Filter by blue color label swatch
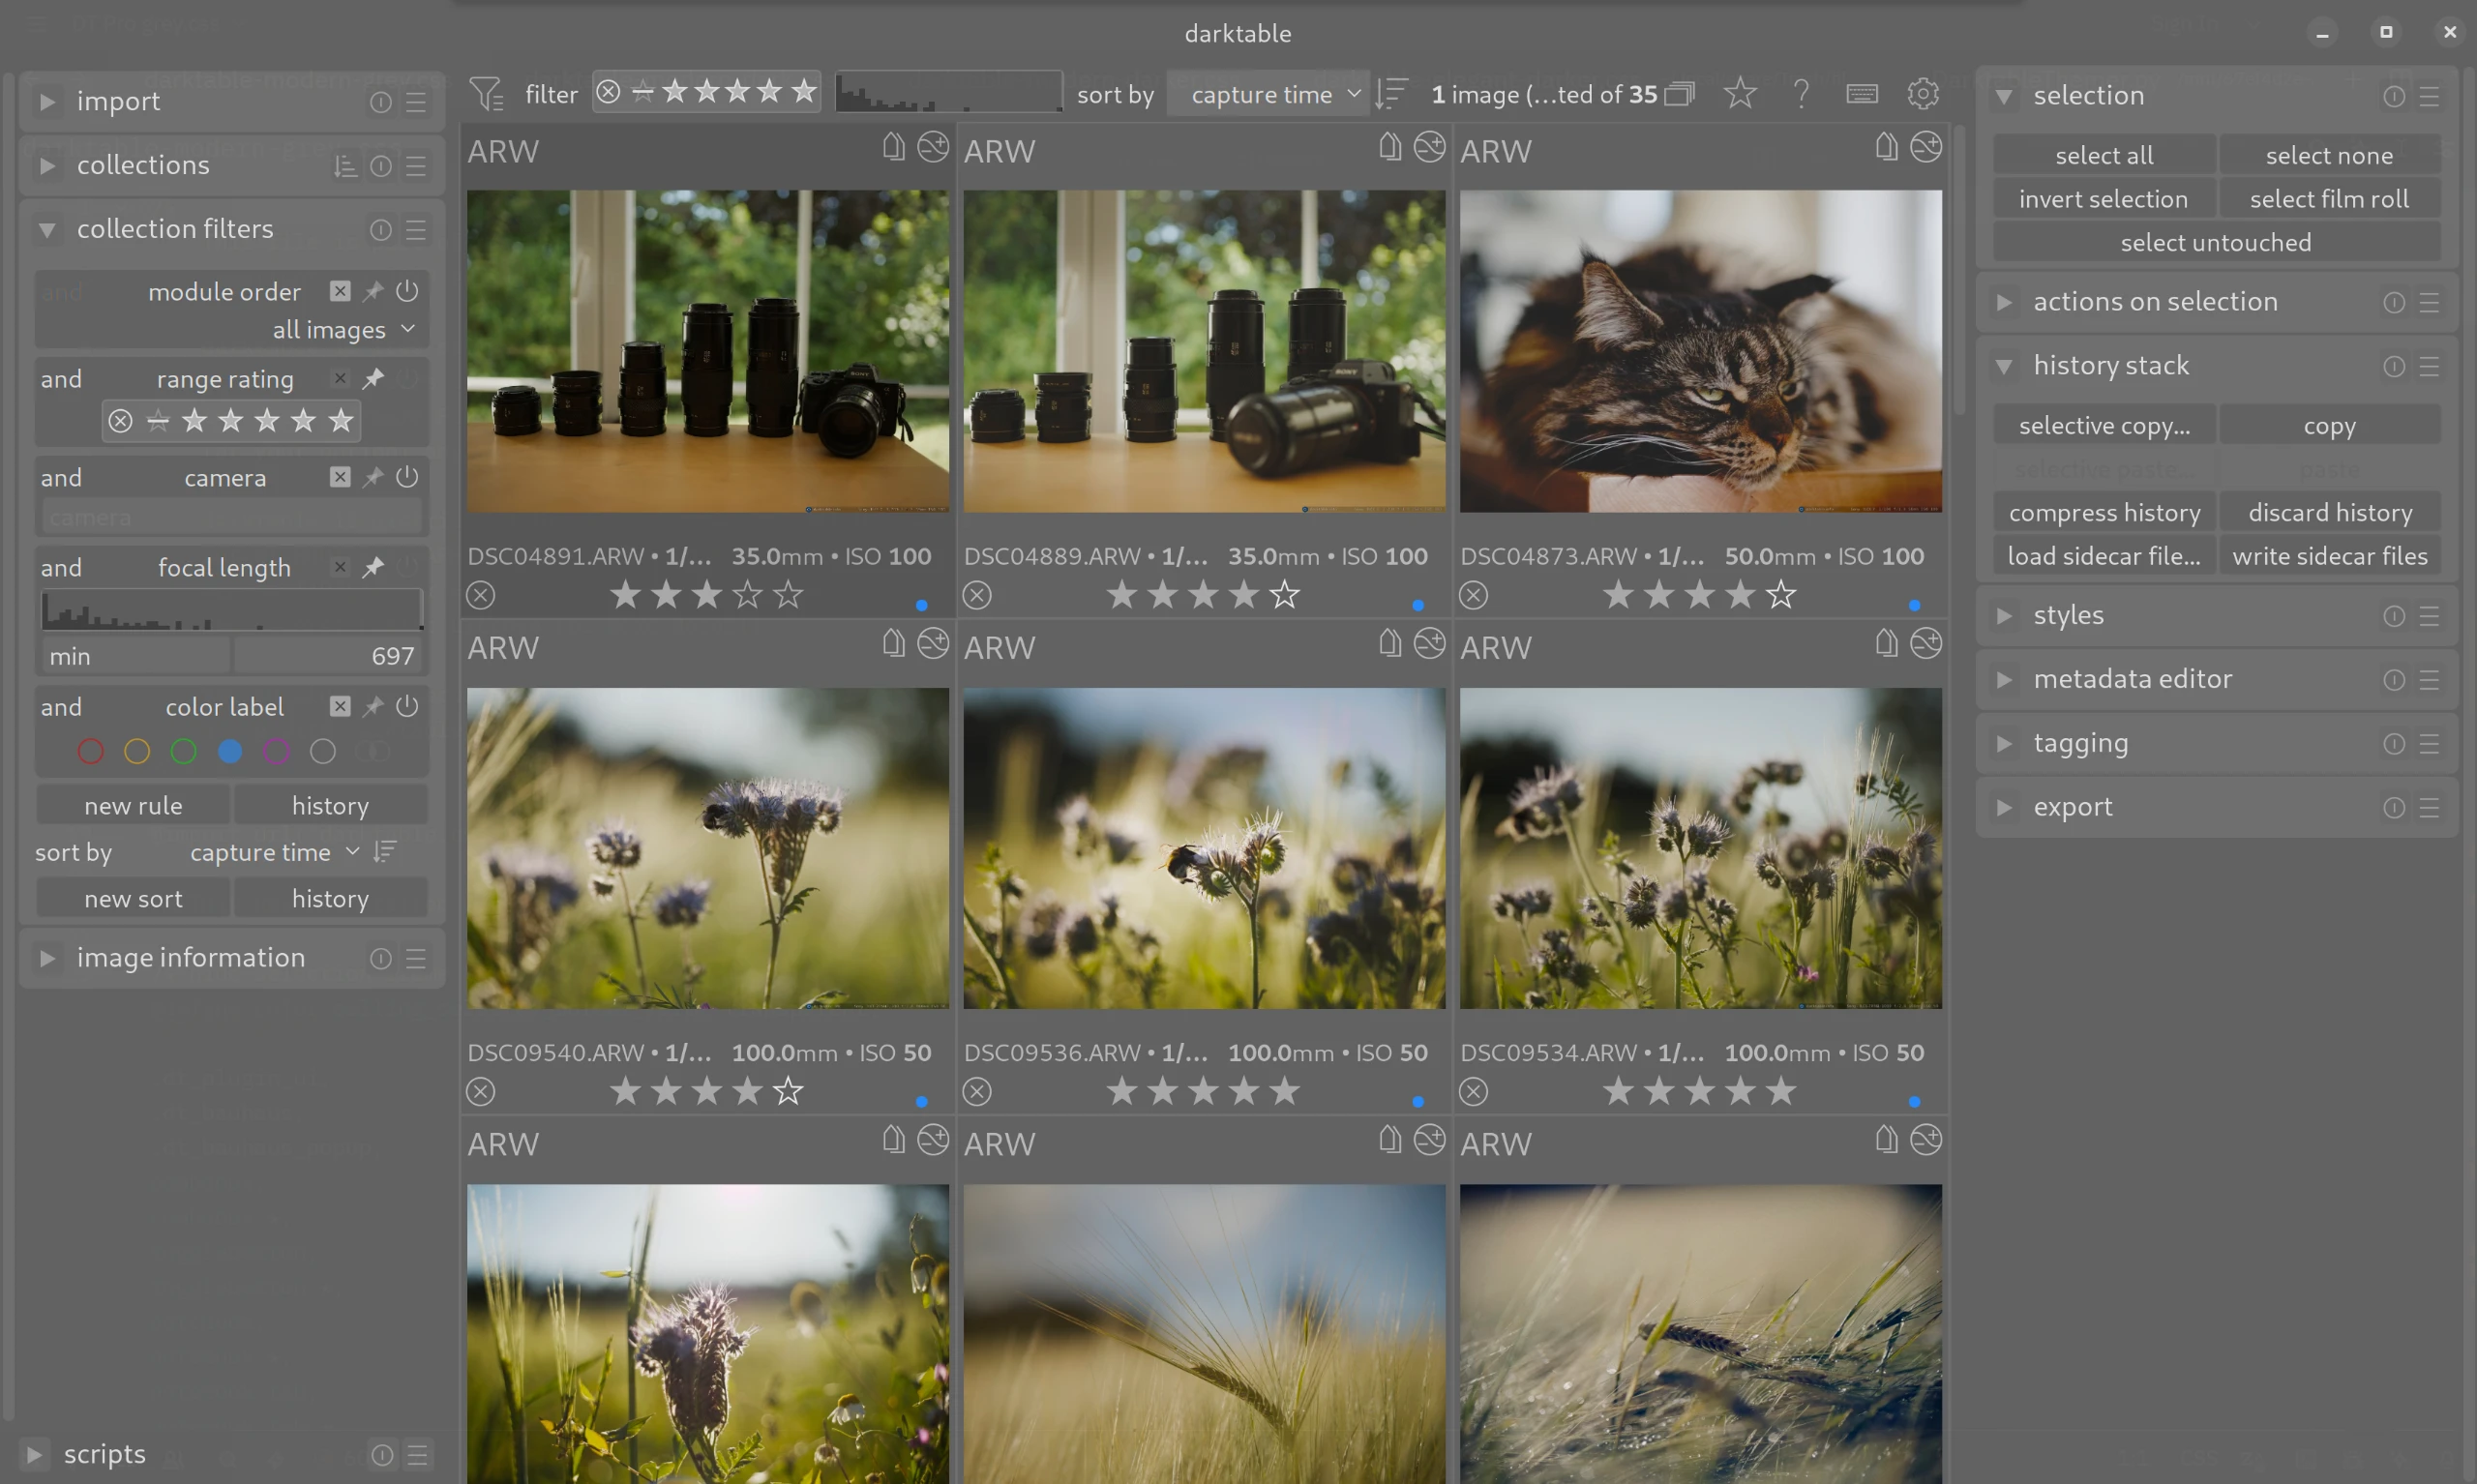The image size is (2477, 1484). (x=230, y=752)
